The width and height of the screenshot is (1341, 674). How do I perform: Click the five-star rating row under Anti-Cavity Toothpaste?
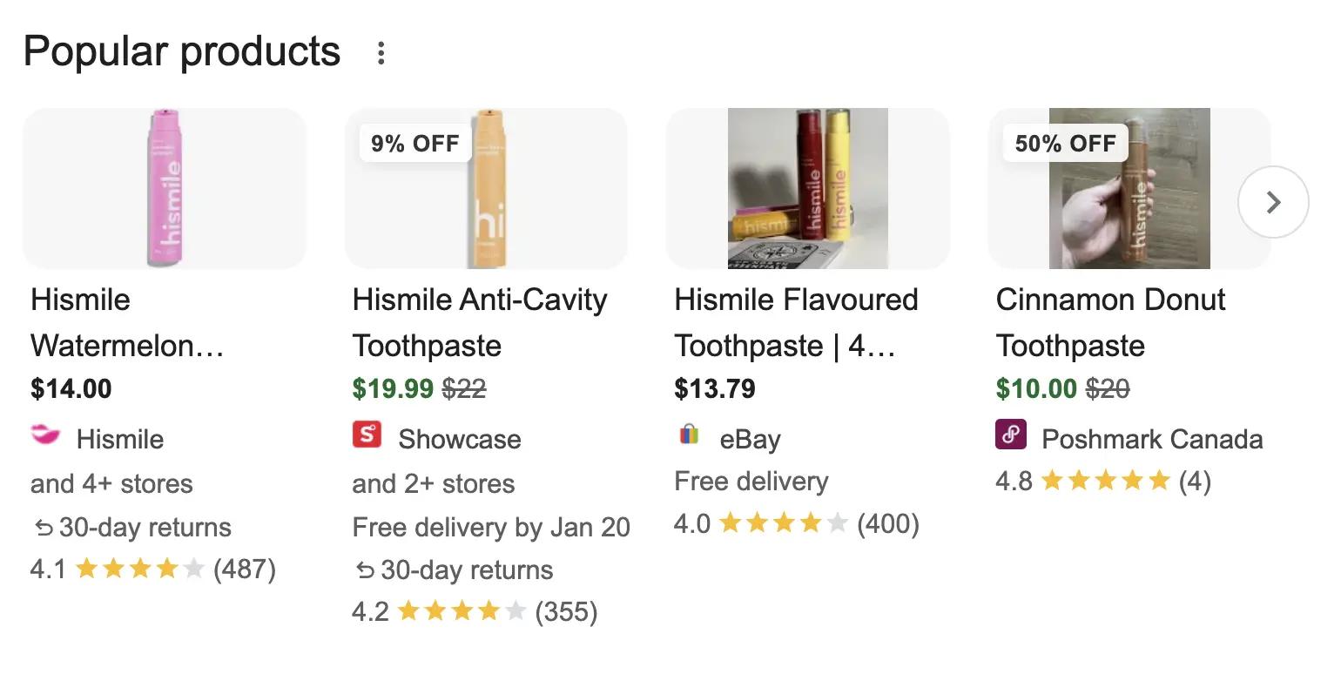coord(475,610)
